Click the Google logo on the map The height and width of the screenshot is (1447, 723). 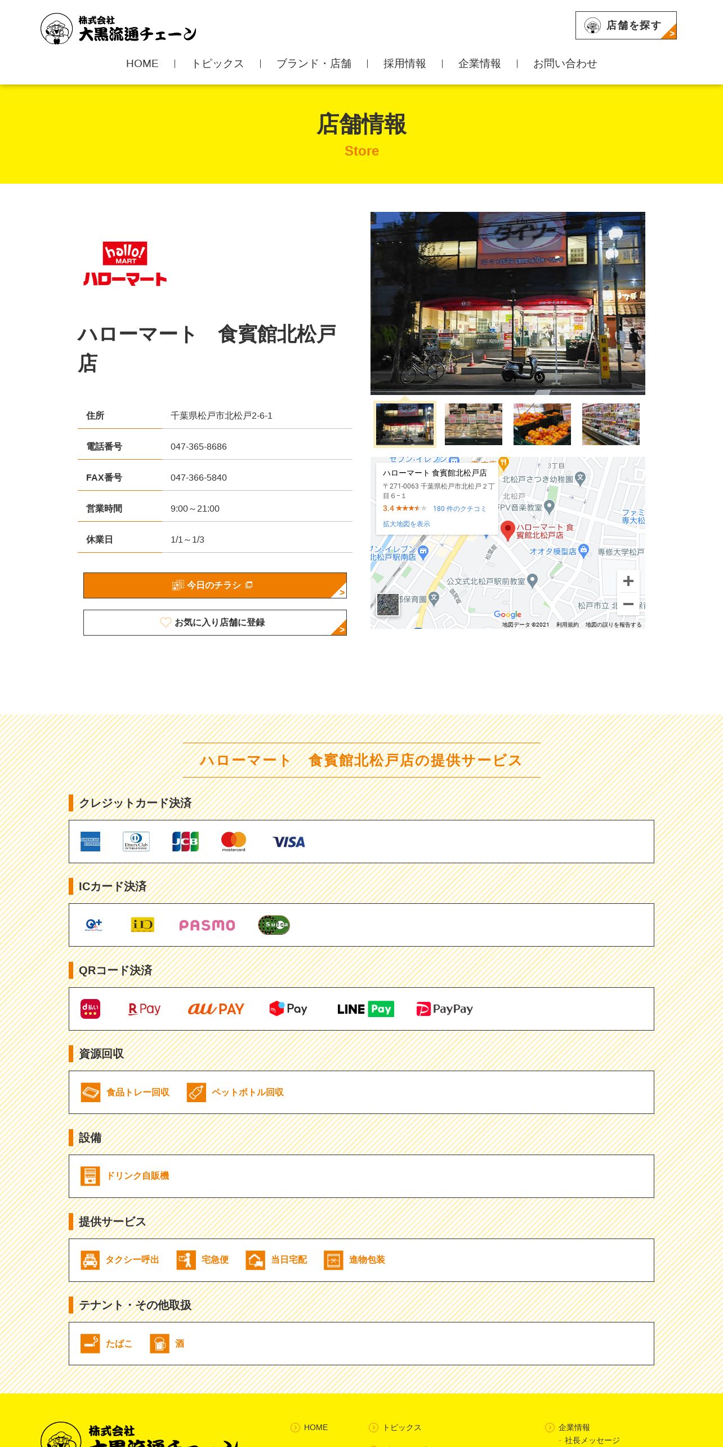click(507, 615)
